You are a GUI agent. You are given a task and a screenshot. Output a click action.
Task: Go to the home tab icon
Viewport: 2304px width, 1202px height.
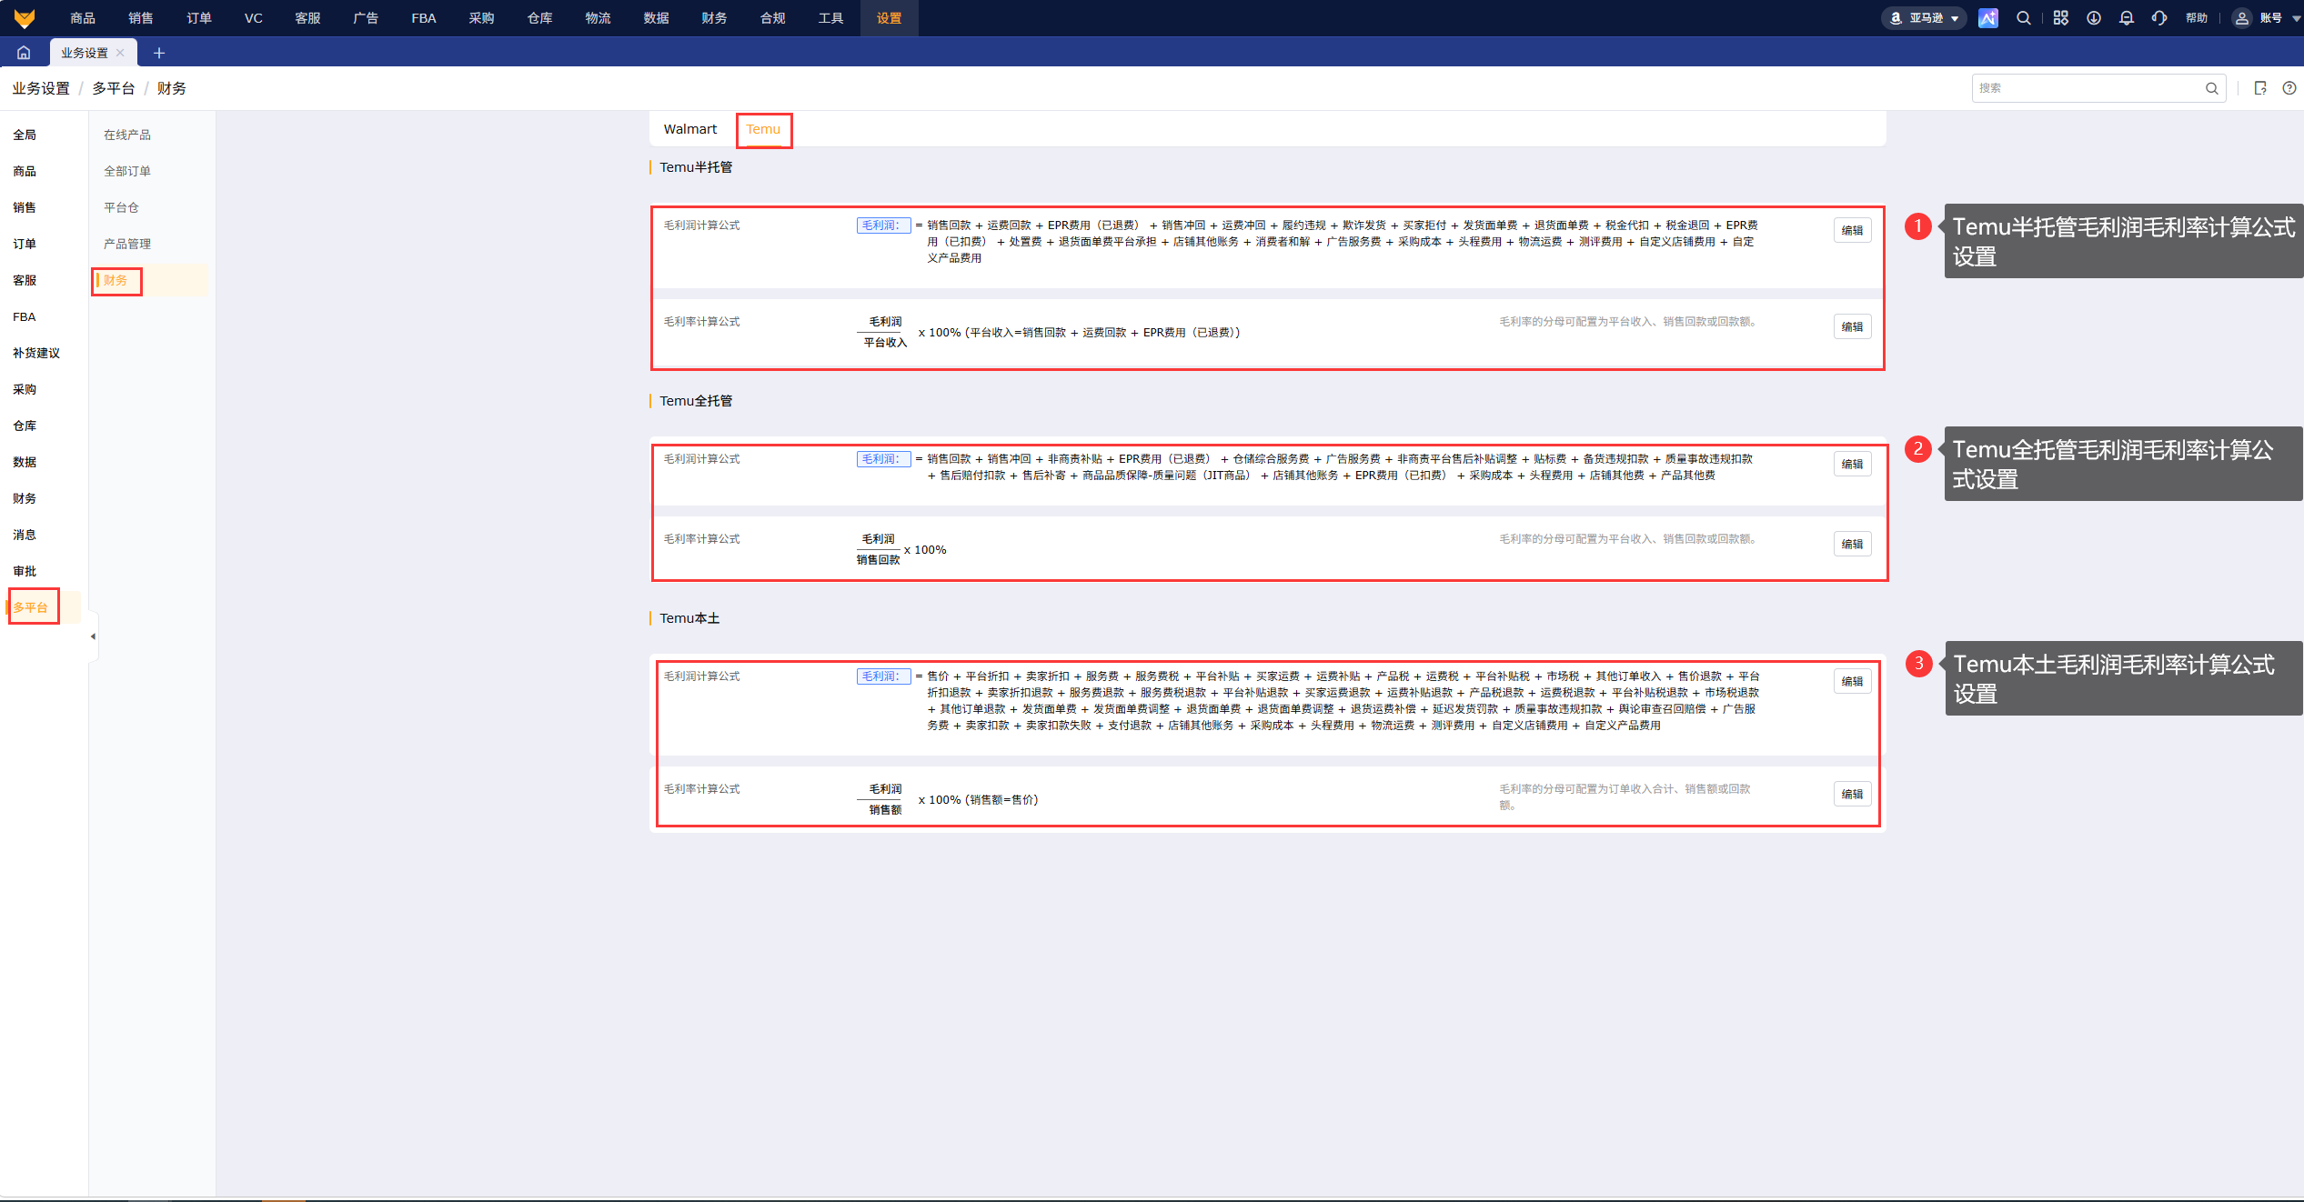pos(24,53)
